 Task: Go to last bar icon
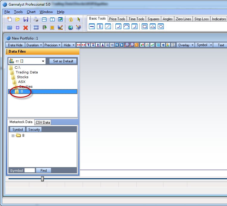click(122, 45)
